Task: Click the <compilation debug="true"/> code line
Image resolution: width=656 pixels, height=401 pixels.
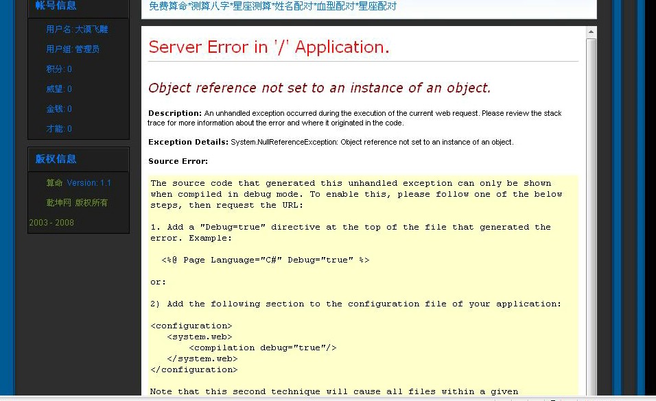Action: tap(263, 348)
